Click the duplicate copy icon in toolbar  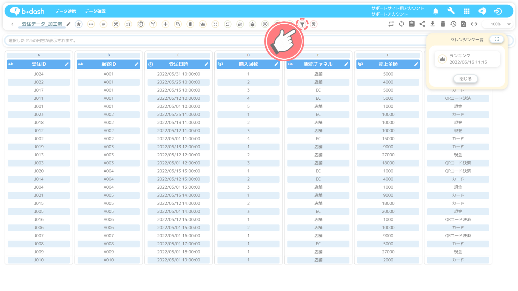[178, 24]
